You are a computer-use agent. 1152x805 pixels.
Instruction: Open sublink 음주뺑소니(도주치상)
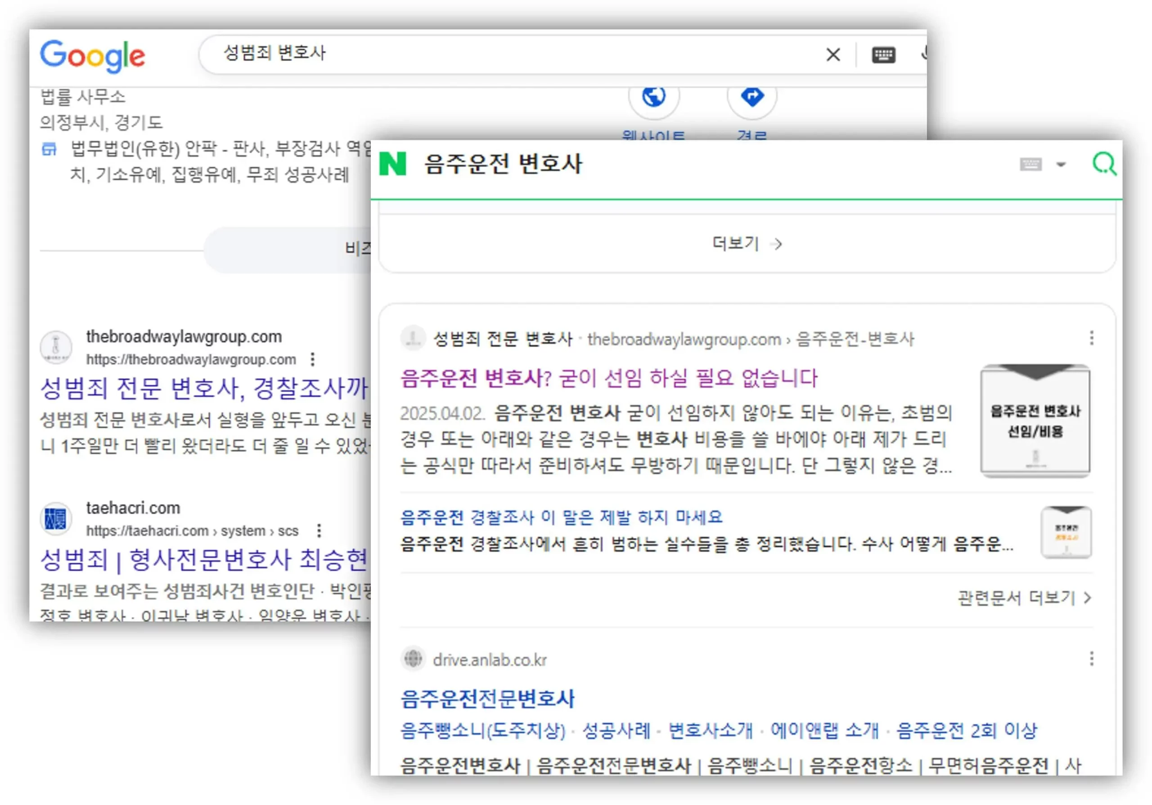(483, 731)
